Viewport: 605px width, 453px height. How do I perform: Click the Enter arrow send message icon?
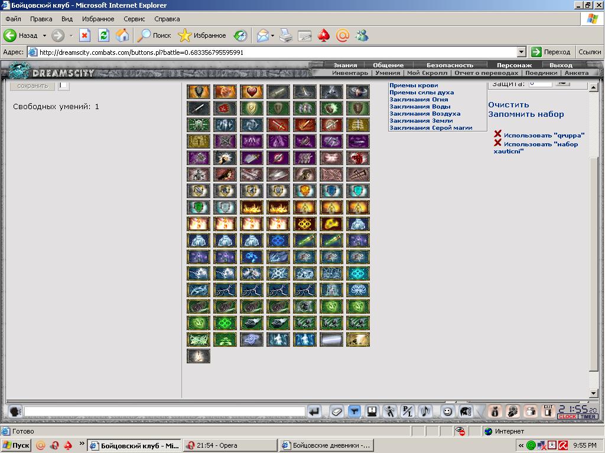(x=314, y=412)
